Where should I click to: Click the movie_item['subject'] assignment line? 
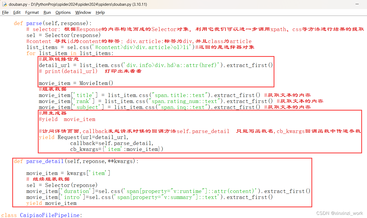coord(175,107)
